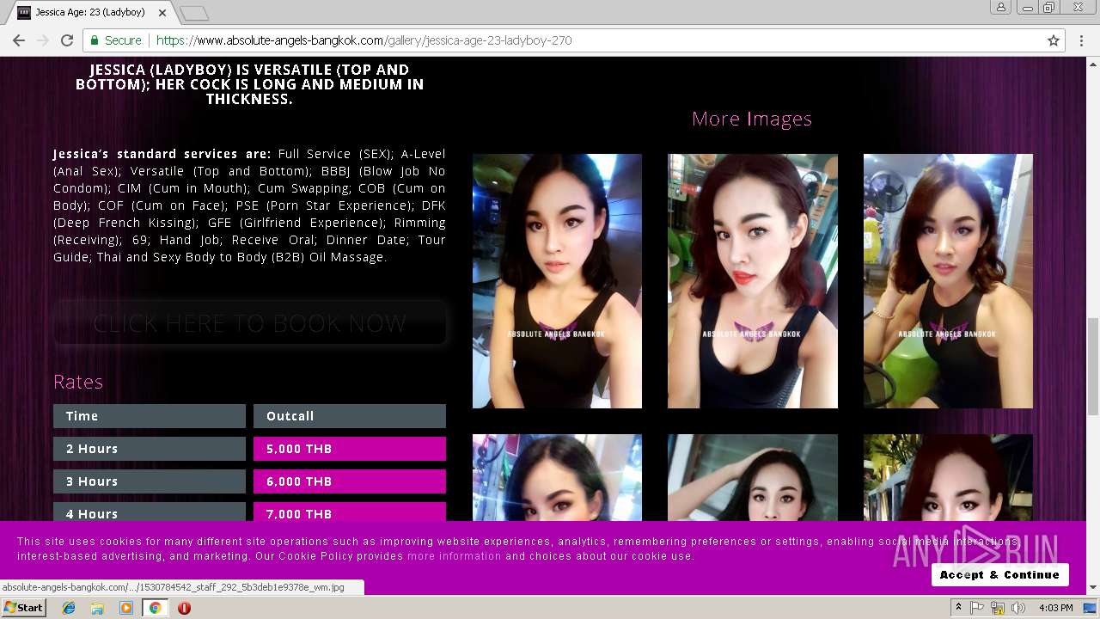Select the 'Jessica Age: 23 (Ladyboy)' tab
1100x619 pixels.
point(90,13)
